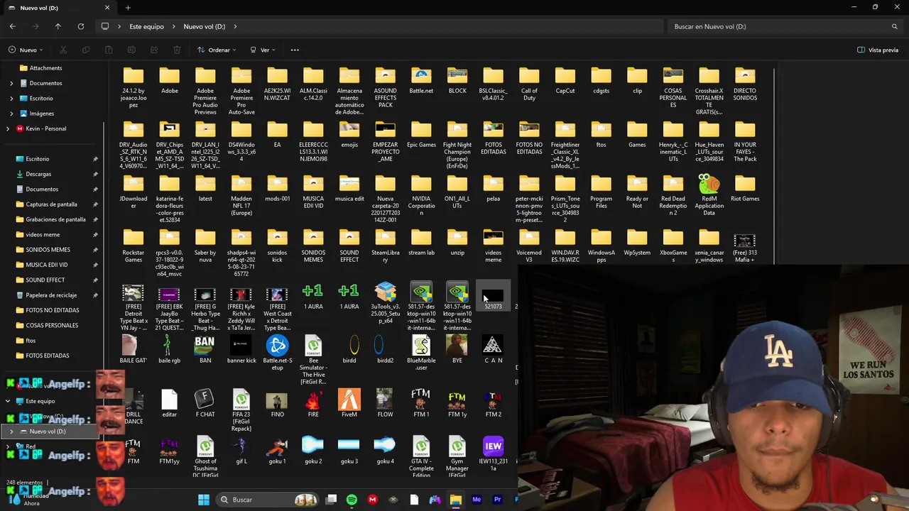Screen dimensions: 909x511
Task: Click the Cut scissors icon
Action: tap(63, 50)
